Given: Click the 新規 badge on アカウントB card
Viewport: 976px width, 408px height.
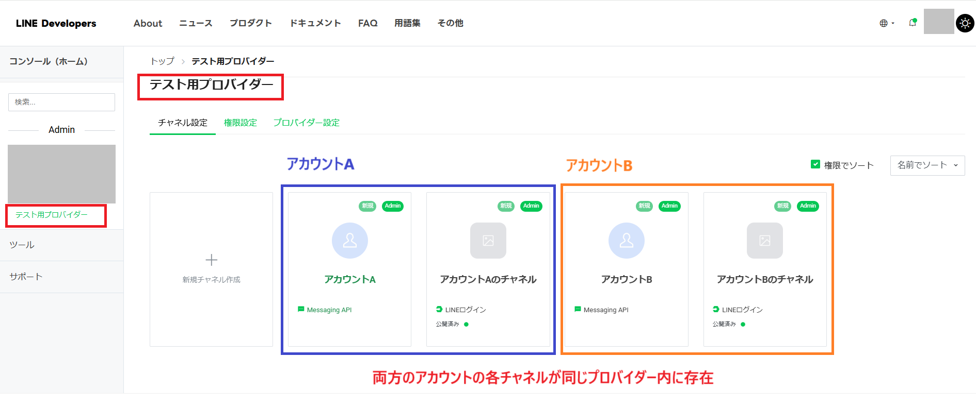Looking at the screenshot, I should [645, 206].
